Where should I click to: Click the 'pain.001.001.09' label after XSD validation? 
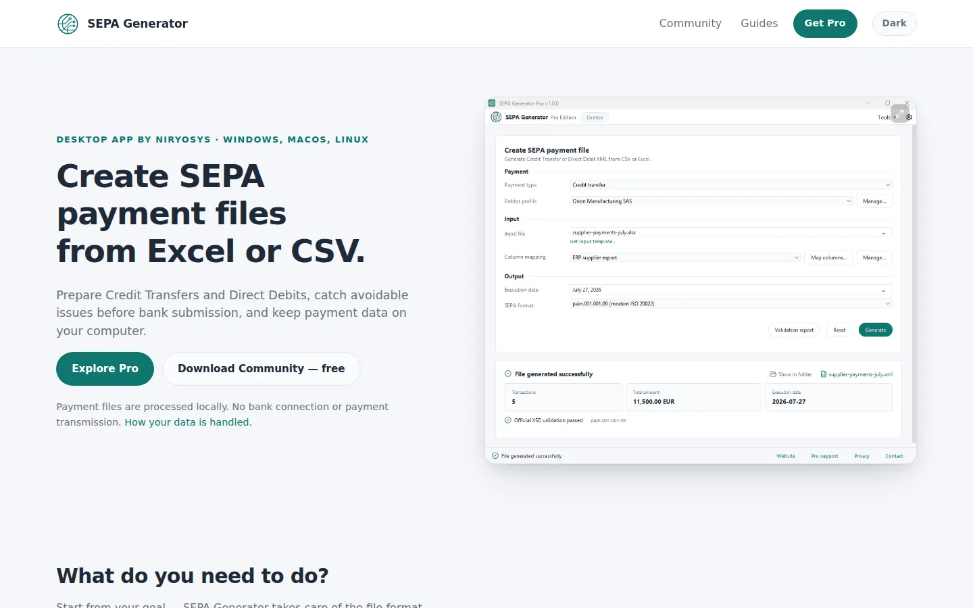click(608, 420)
